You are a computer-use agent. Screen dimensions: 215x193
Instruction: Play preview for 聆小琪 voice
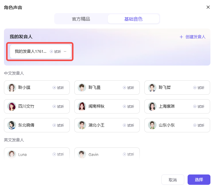pyautogui.click(x=58, y=88)
